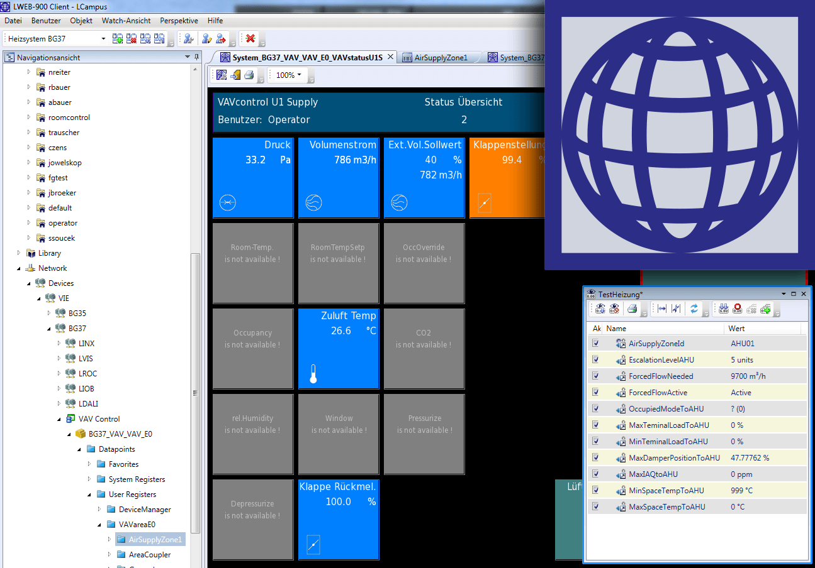Uncheck the EscalationLevelAHU checkbox

pos(595,359)
